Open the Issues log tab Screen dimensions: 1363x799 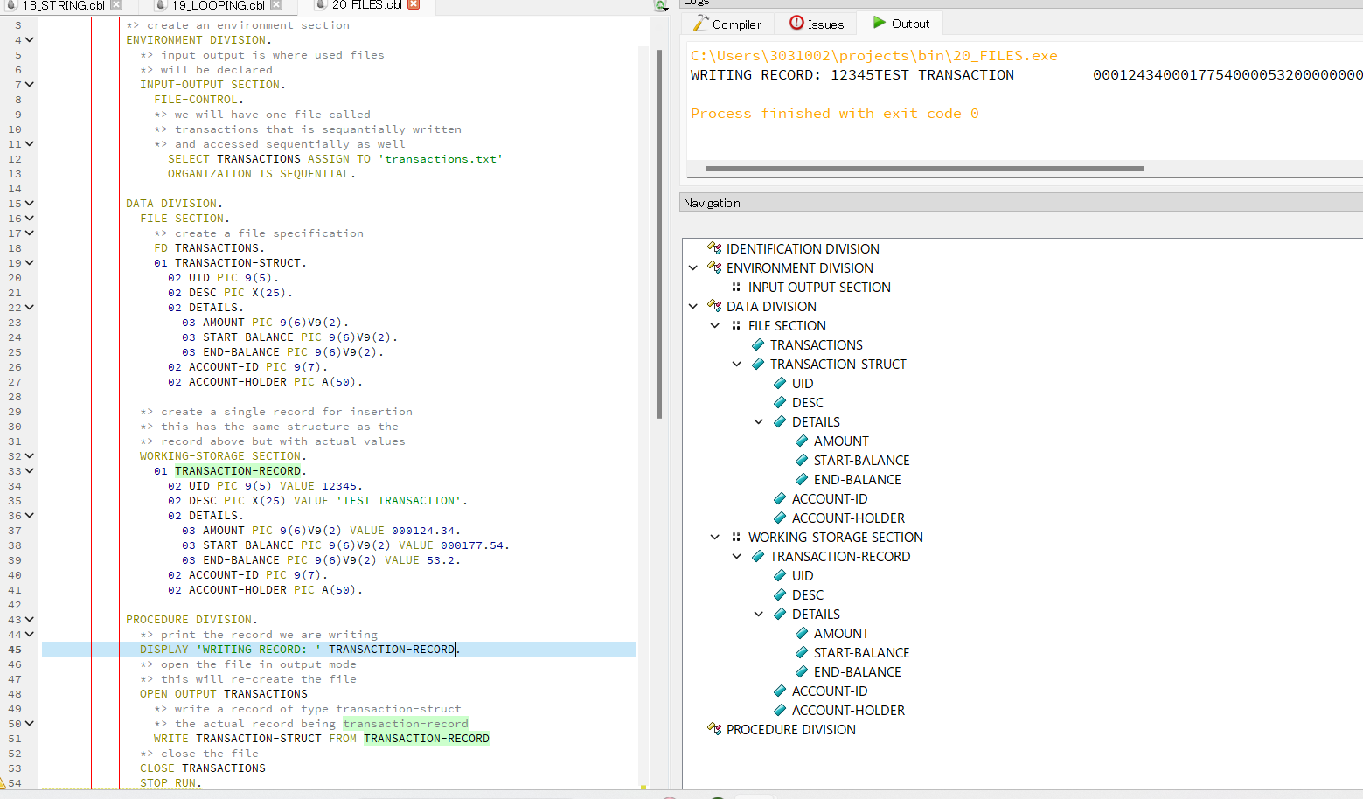tap(817, 24)
